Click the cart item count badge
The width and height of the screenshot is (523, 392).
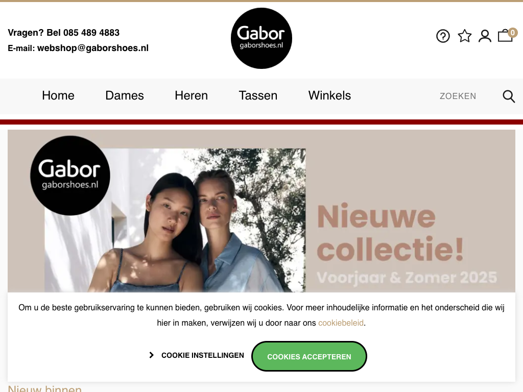tap(513, 33)
